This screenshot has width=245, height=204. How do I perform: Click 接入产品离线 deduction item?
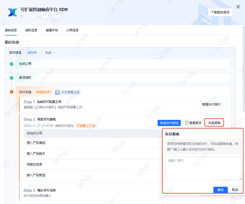pos(36,143)
